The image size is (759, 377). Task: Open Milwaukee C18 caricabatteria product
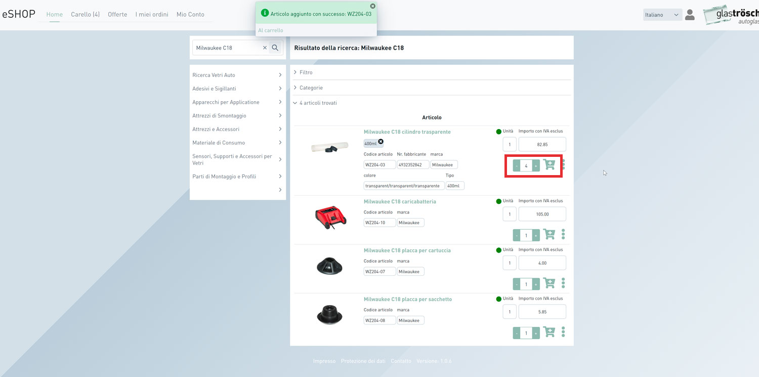(400, 201)
